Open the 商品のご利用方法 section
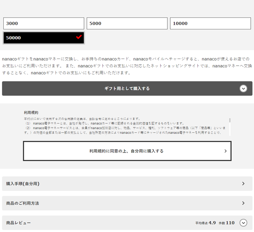Image resolution: width=254 pixels, height=232 pixels. pos(127,203)
